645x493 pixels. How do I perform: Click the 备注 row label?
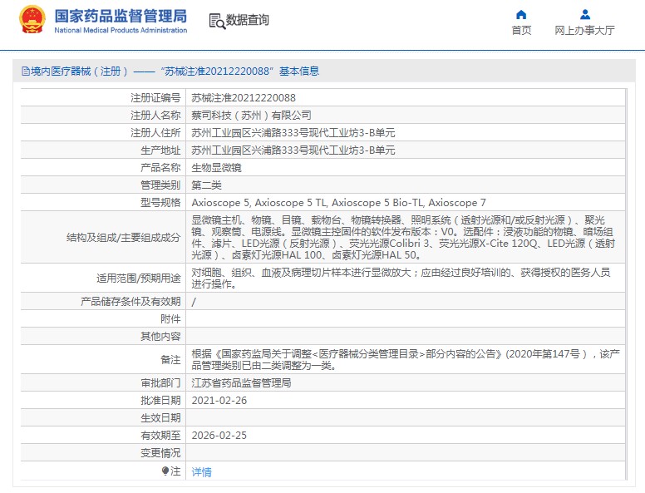[x=170, y=360]
